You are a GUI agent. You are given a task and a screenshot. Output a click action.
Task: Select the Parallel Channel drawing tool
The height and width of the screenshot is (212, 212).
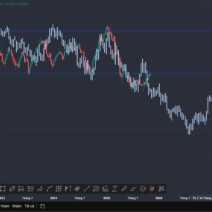12,188
